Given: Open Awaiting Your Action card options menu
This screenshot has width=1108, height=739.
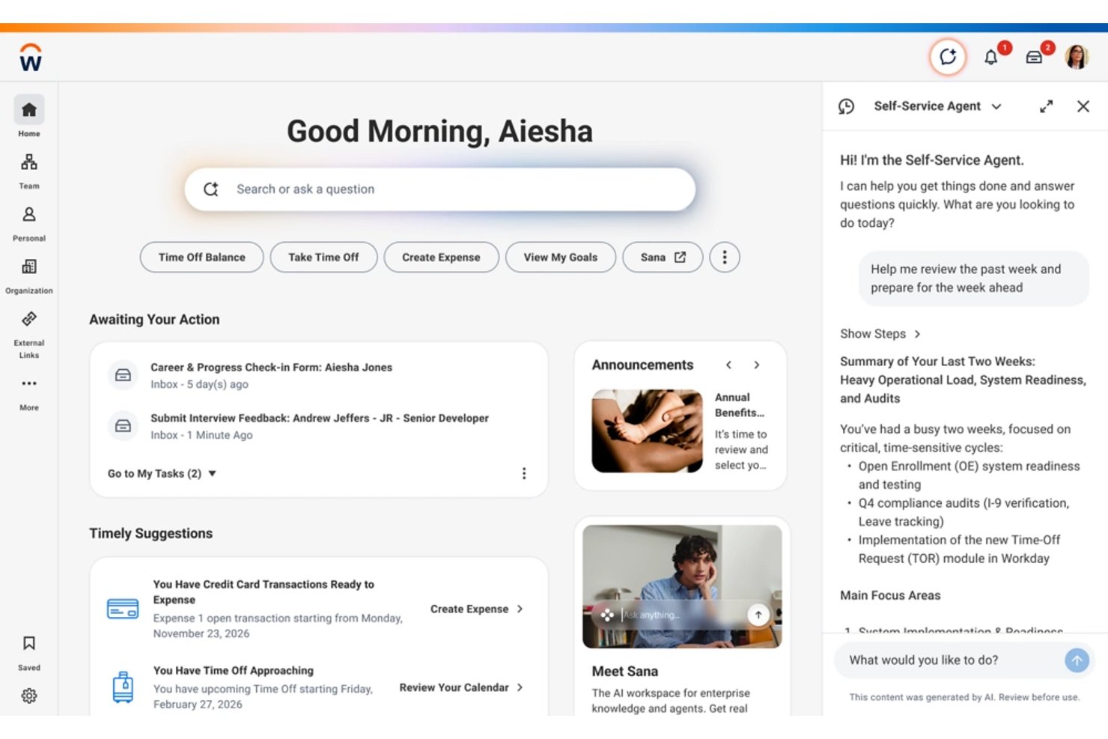Looking at the screenshot, I should click(x=524, y=473).
